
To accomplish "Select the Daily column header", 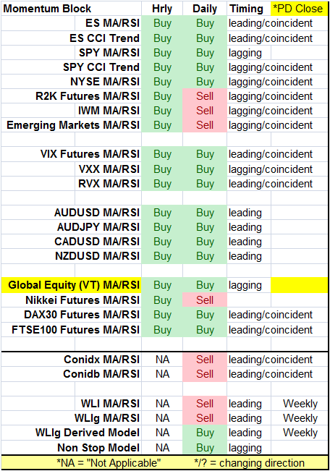I will 205,9.
